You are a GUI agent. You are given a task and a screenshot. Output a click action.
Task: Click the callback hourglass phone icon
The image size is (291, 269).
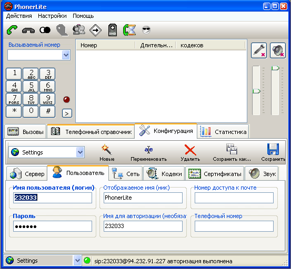[129, 30]
